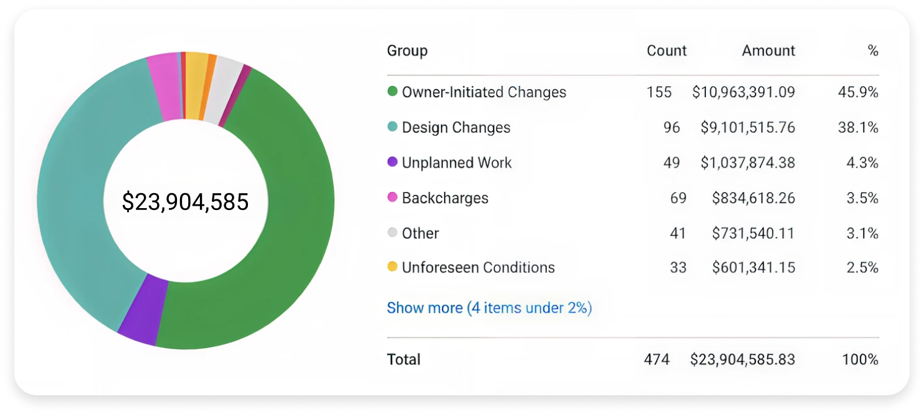Select the pink donut segment at top
Viewport: 924px width, 415px height.
point(162,86)
